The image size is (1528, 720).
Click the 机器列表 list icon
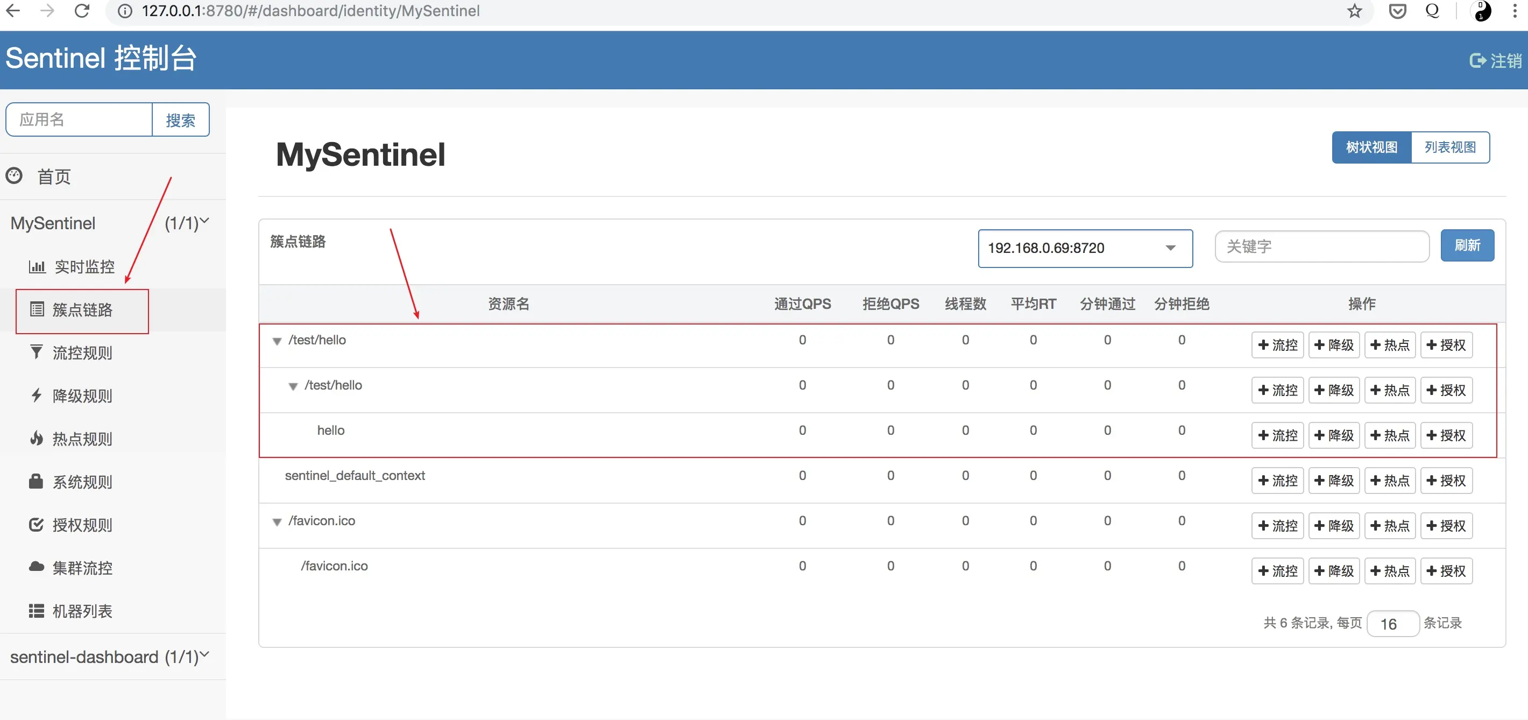[x=36, y=610]
